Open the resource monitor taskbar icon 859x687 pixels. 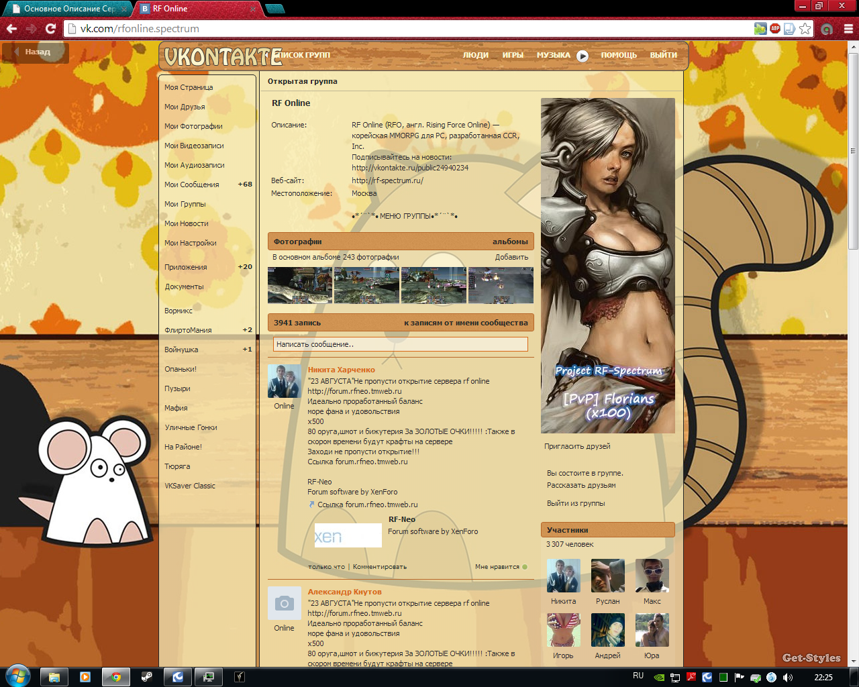[209, 677]
